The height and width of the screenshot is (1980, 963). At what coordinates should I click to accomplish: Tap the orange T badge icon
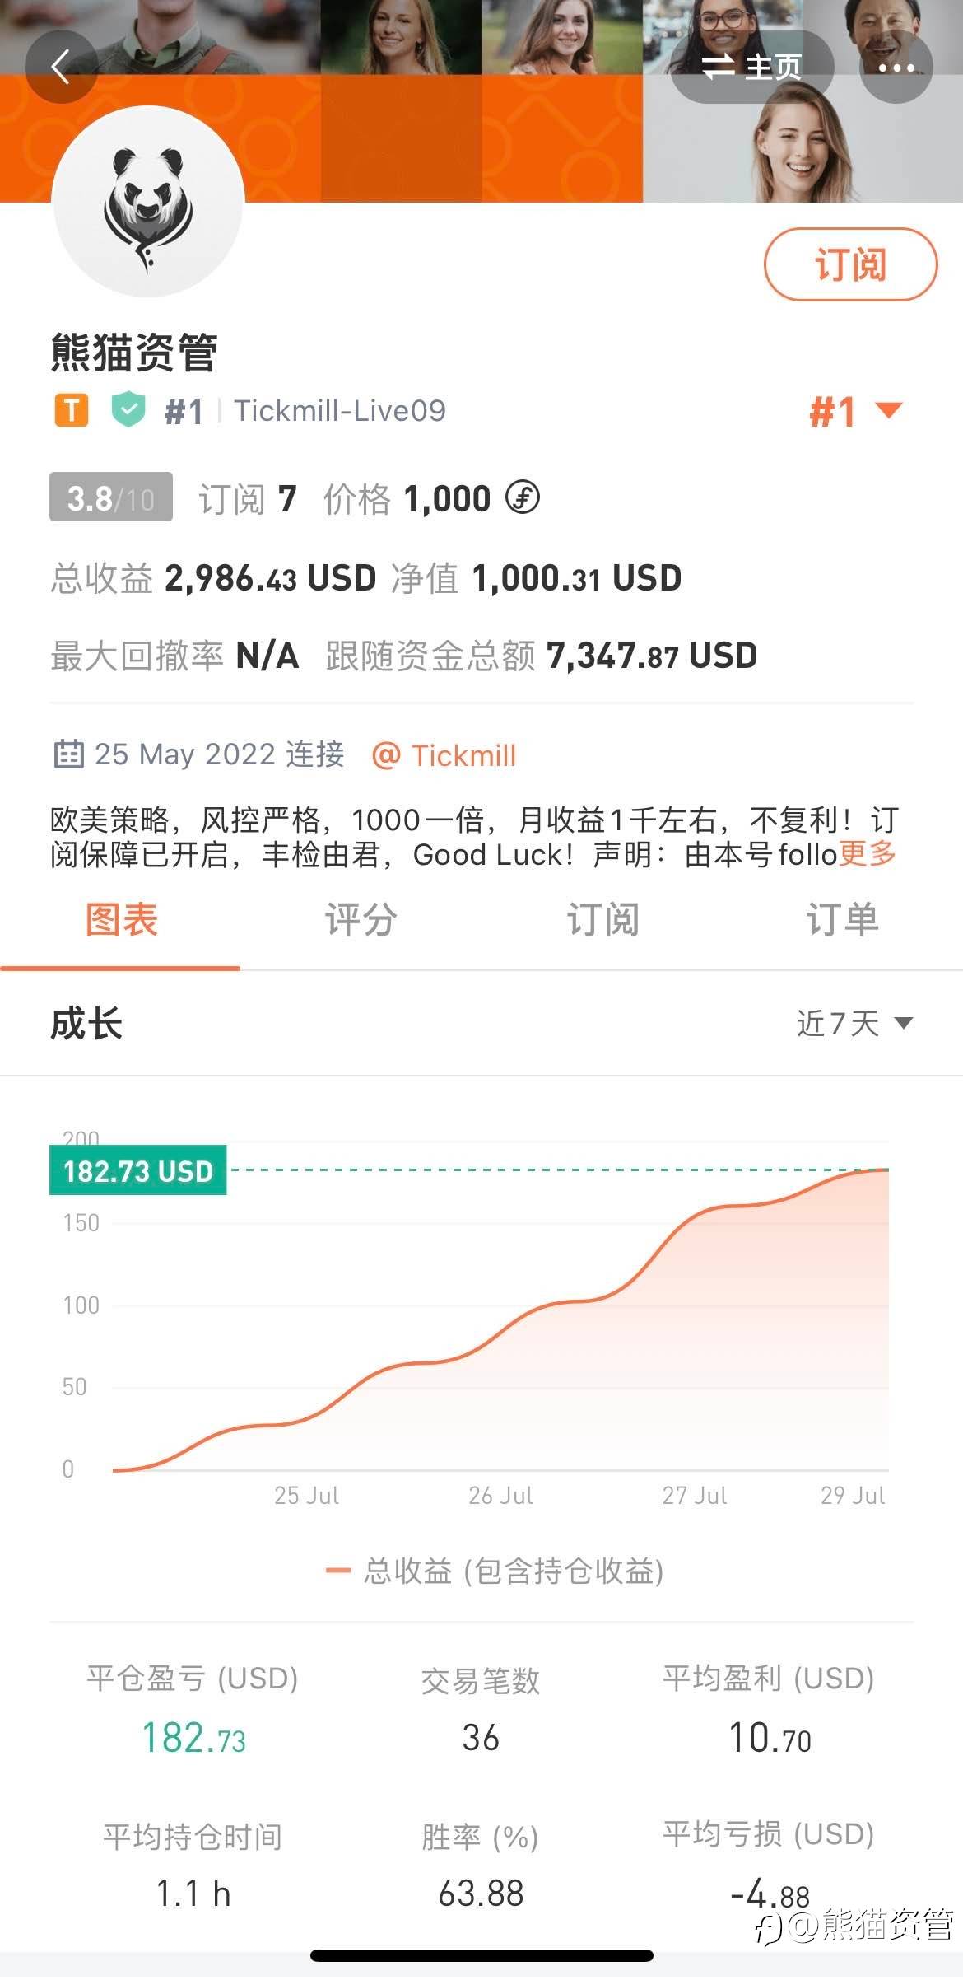[72, 409]
